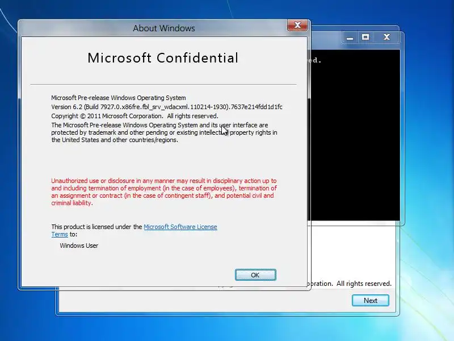Close the About Windows dialog
Viewport: 454px width, 341px height.
[x=297, y=26]
